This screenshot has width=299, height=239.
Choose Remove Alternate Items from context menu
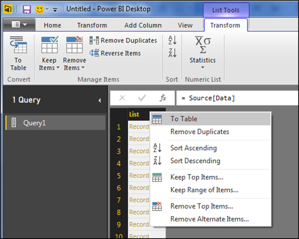tap(210, 219)
